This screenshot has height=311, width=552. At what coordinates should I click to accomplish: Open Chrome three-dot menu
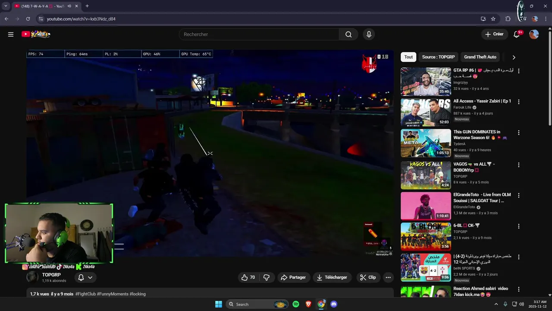coord(546,19)
